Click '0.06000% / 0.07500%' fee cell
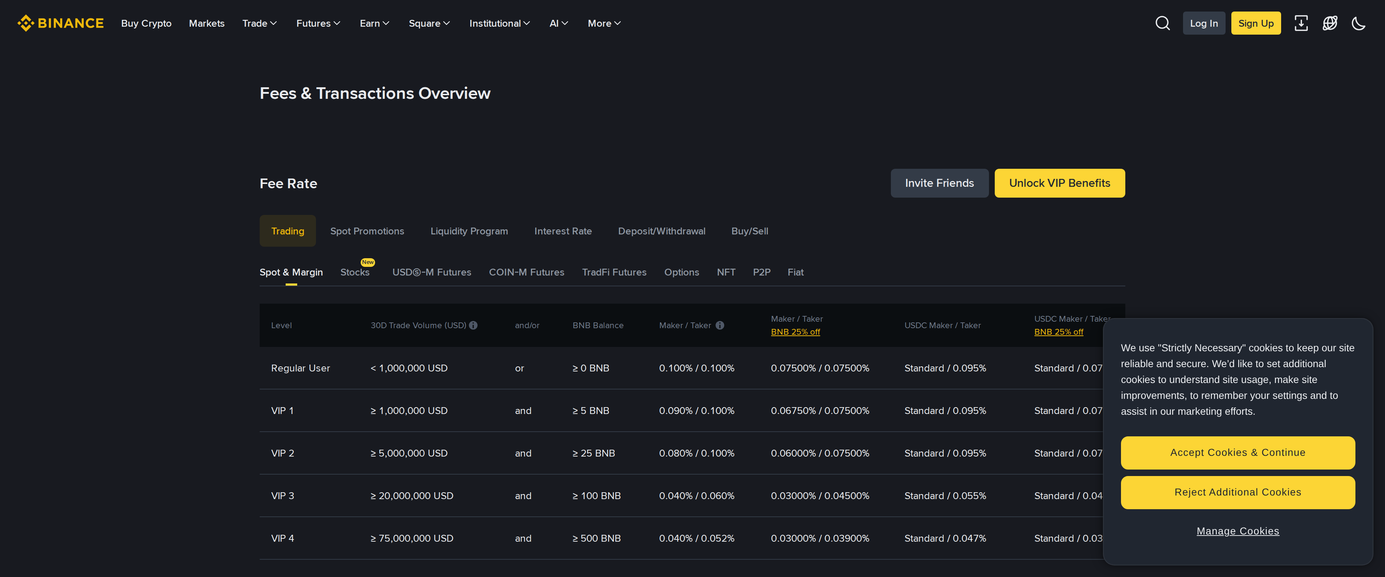The image size is (1385, 577). [x=820, y=453]
